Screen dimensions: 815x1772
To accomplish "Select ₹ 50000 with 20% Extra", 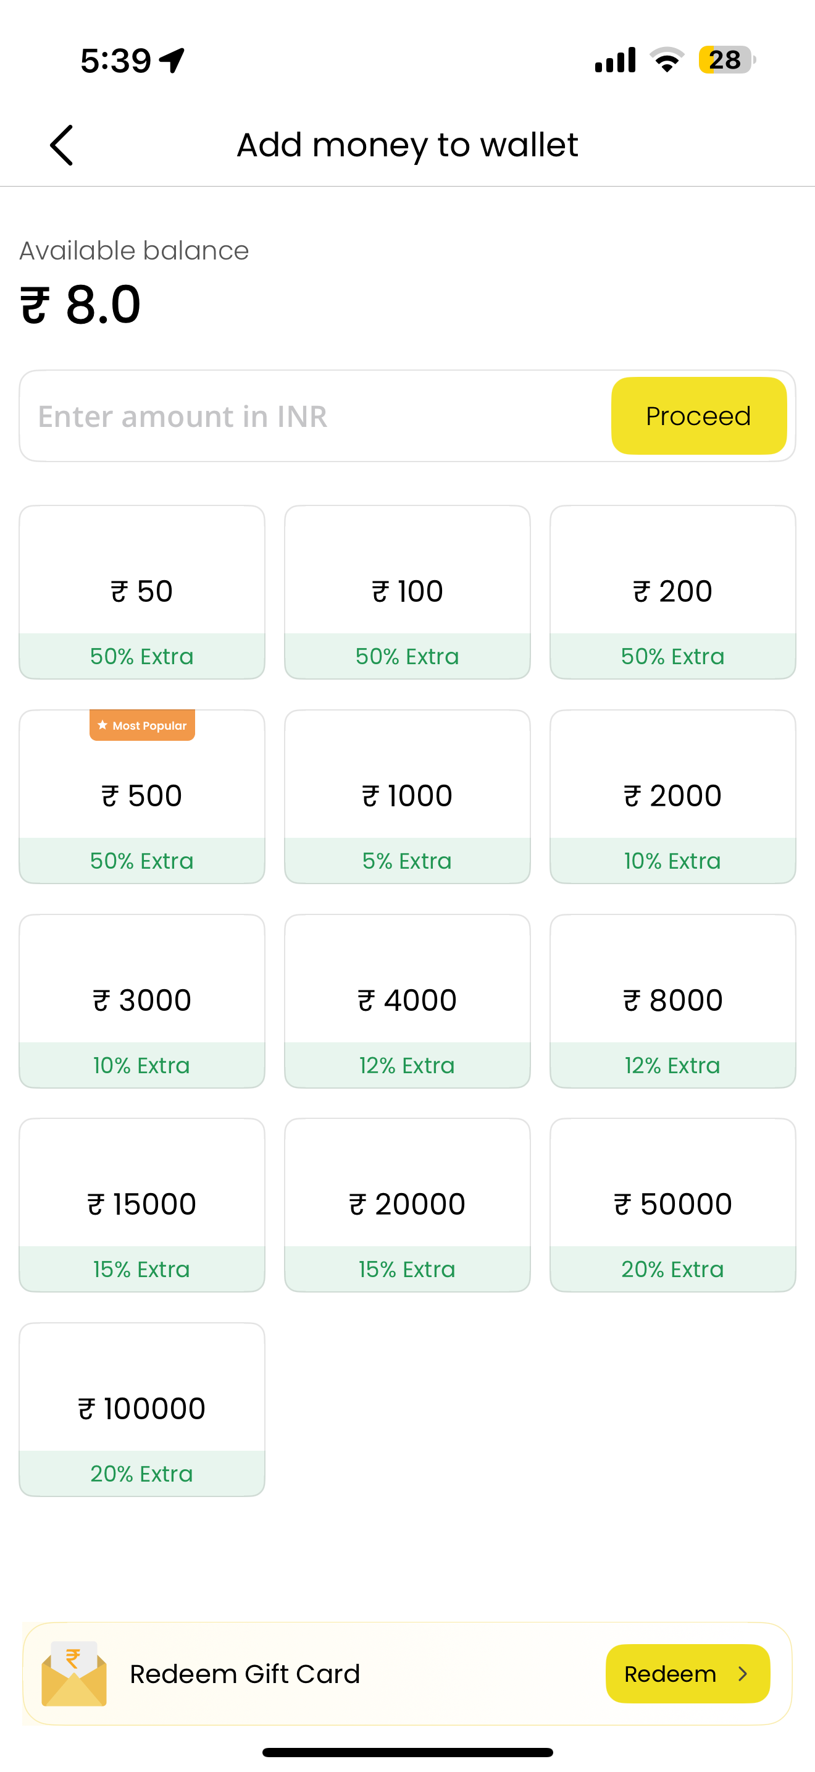I will [x=673, y=1205].
